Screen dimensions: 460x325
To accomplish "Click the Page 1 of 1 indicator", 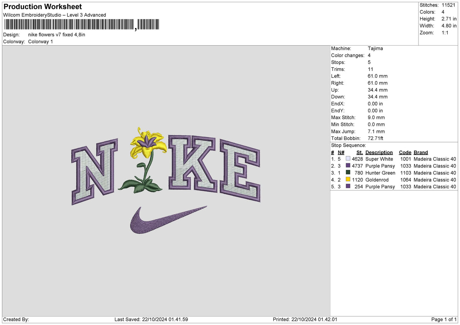I will [x=444, y=320].
